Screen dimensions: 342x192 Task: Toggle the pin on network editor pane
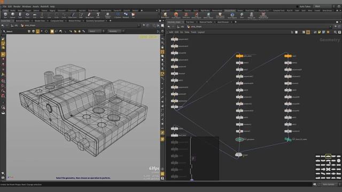336,27
